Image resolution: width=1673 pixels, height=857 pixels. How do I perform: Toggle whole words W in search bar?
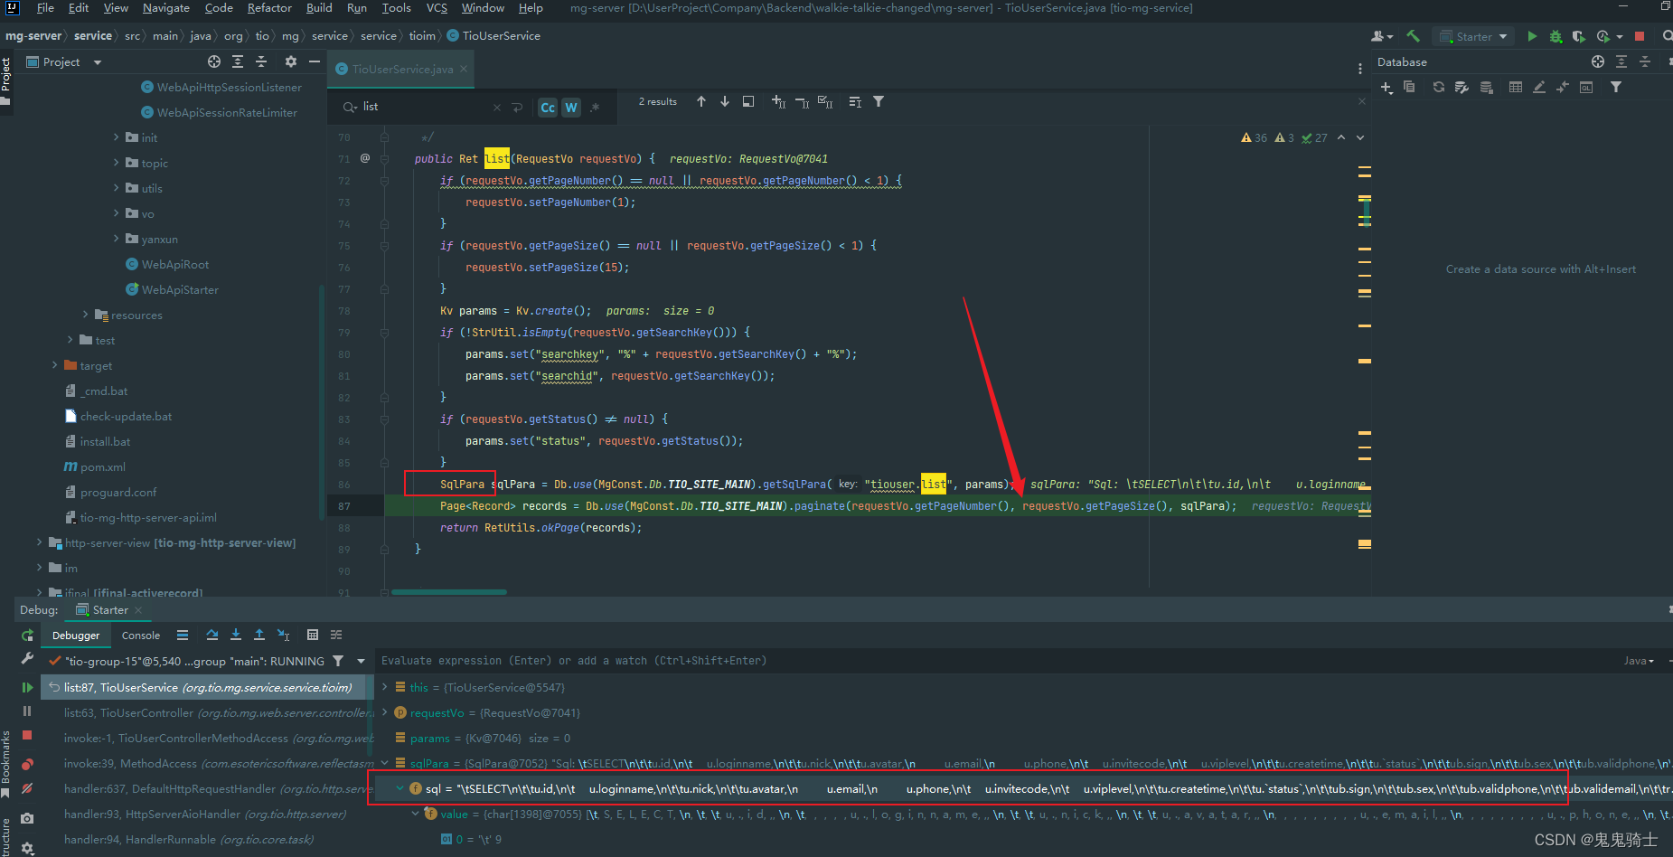[x=571, y=108]
